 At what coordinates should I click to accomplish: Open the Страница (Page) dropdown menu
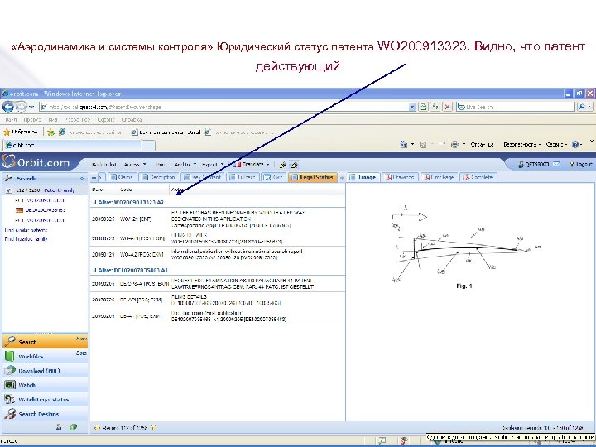(x=484, y=144)
